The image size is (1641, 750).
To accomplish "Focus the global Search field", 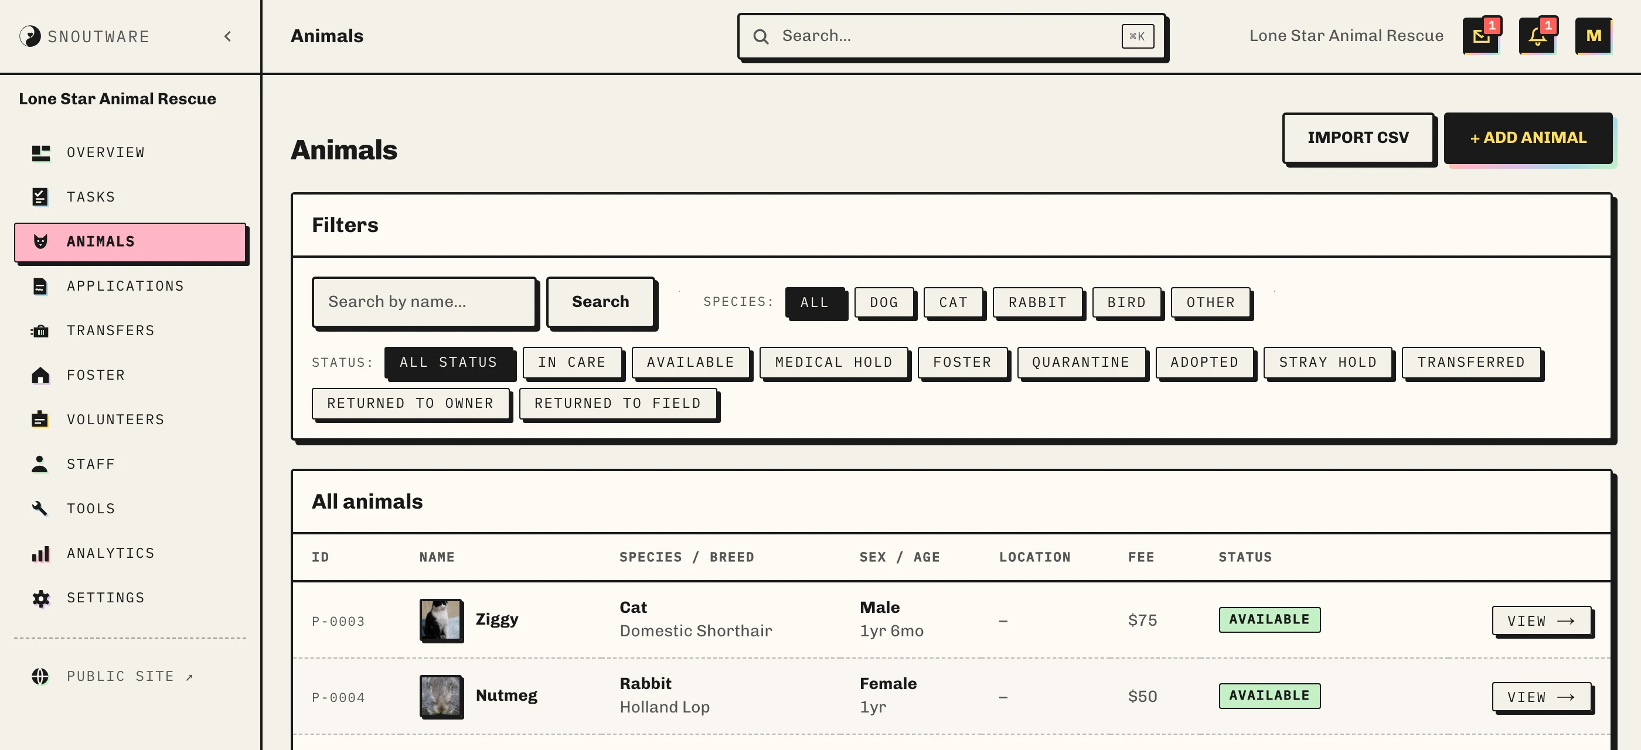I will pos(952,36).
